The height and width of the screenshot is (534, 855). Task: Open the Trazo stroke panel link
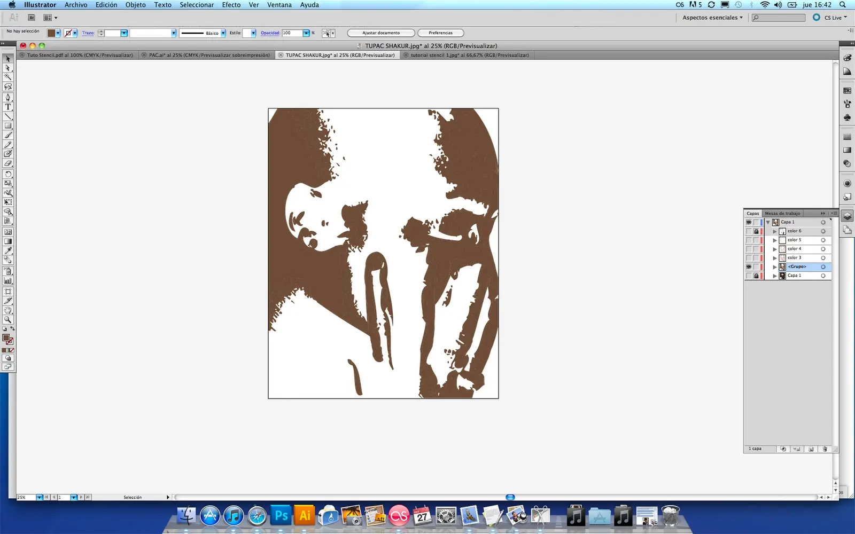point(88,33)
